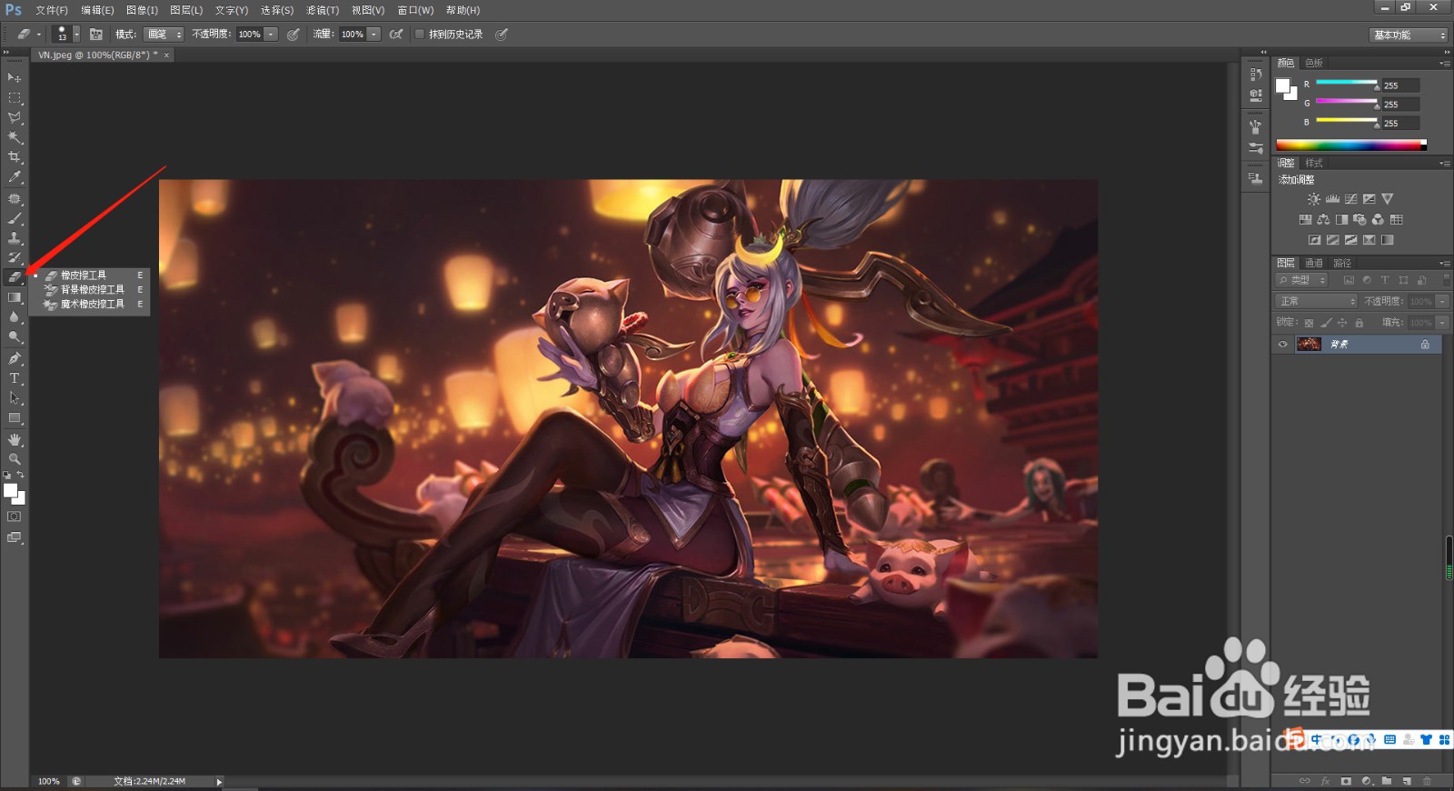Select the Rectangular Marquee tool
Viewport: 1454px width, 791px height.
pyautogui.click(x=15, y=97)
